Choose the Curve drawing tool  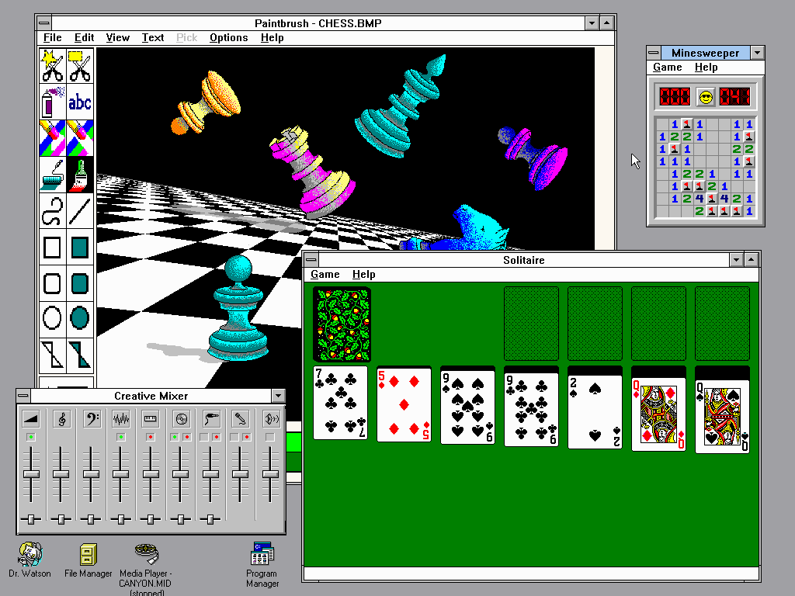[53, 210]
